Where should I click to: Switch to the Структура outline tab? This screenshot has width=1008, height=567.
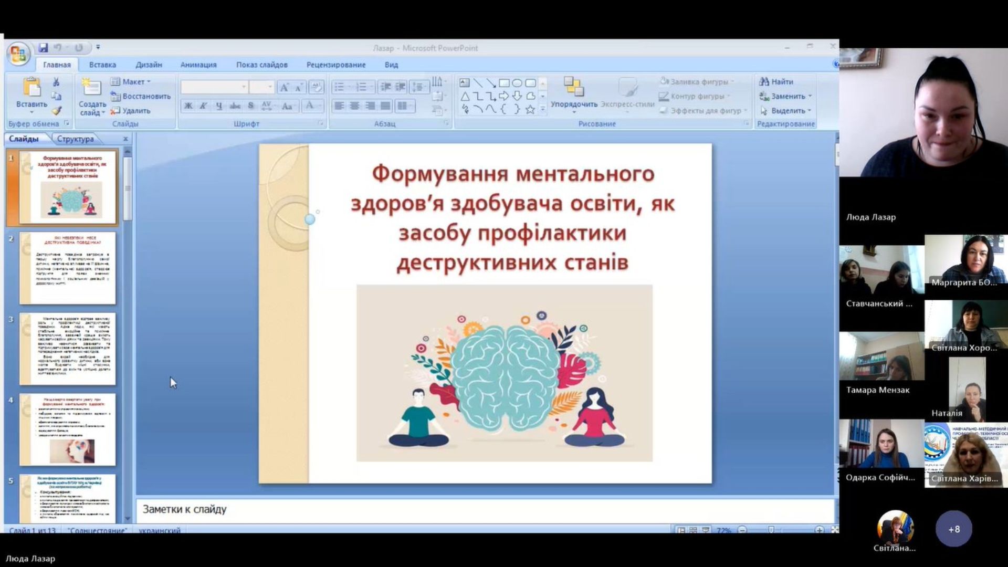[x=75, y=139]
